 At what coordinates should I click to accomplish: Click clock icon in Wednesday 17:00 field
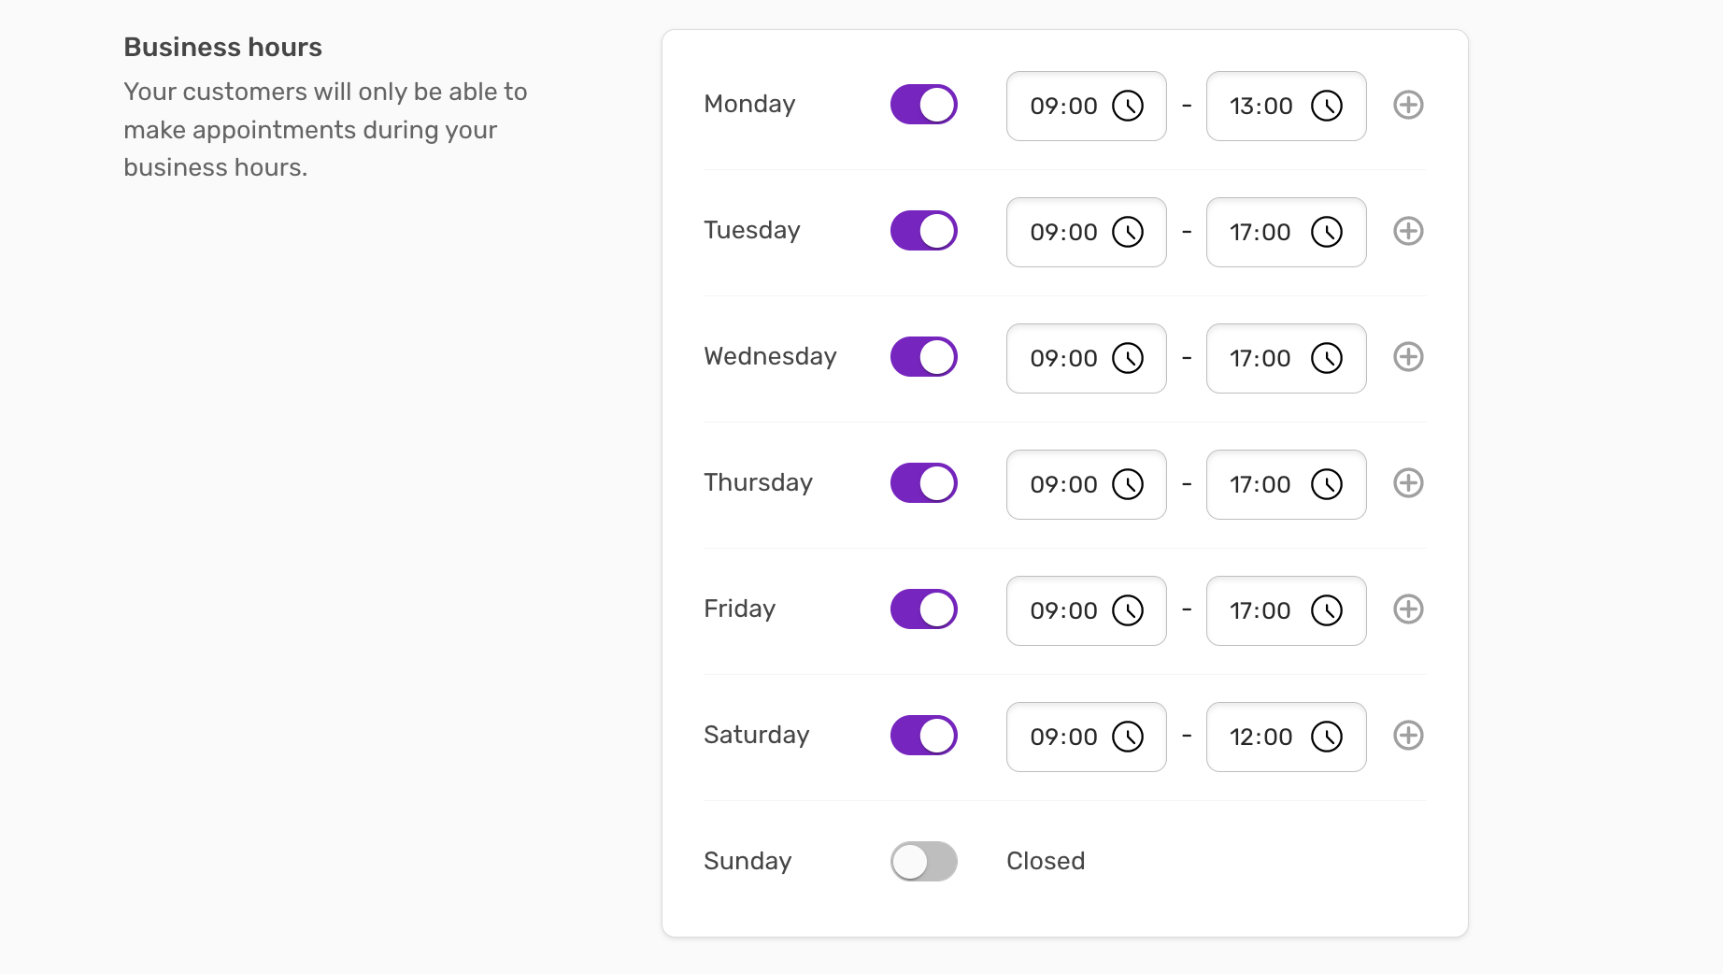1327,358
